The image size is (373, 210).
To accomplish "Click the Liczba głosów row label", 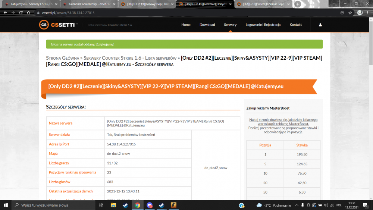I will [59, 182].
